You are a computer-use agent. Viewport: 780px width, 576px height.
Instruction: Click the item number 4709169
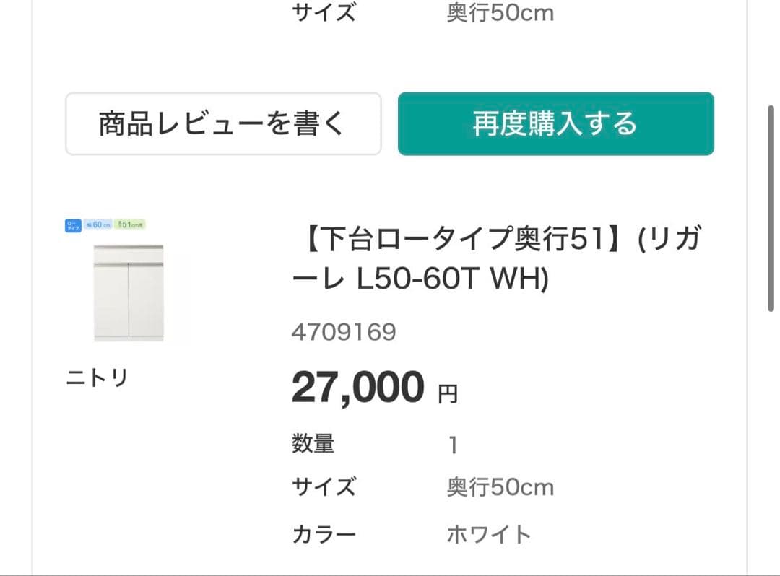pos(344,332)
